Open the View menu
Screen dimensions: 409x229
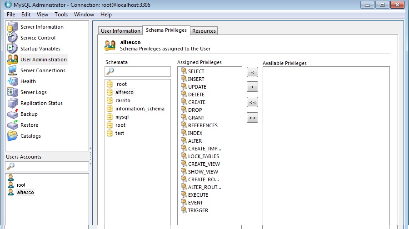coord(42,15)
